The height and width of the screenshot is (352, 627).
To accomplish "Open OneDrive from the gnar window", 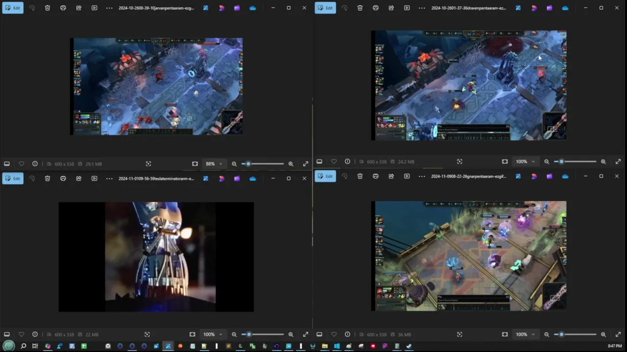I will (565, 176).
